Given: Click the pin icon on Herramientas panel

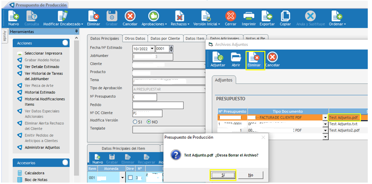Looking at the screenshot, I should pyautogui.click(x=76, y=31).
